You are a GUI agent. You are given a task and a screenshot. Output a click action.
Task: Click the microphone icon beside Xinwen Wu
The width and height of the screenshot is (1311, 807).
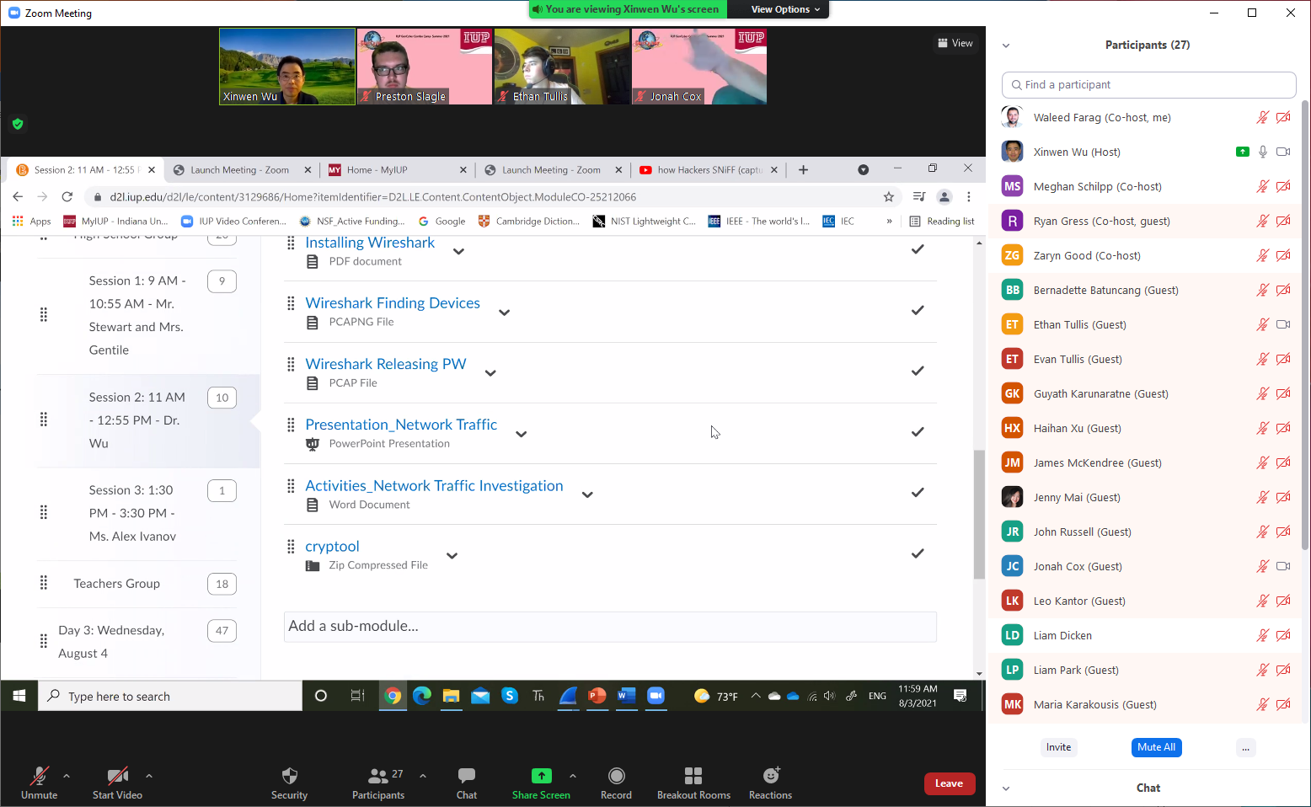click(1262, 152)
